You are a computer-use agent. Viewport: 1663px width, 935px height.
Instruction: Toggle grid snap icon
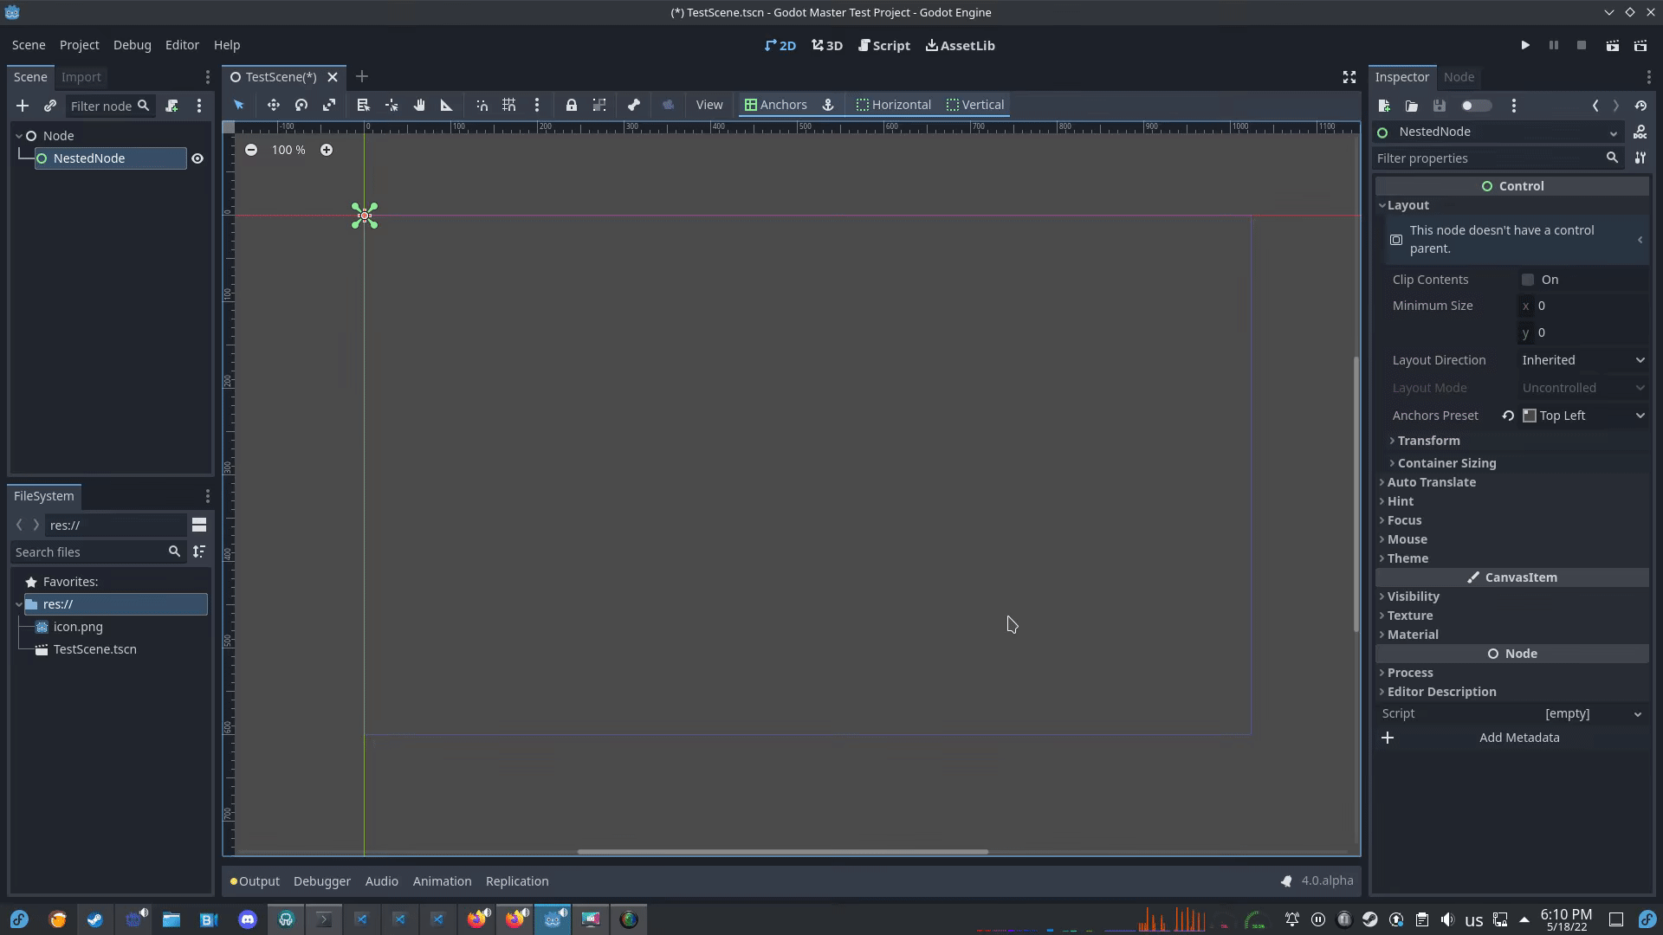click(509, 105)
